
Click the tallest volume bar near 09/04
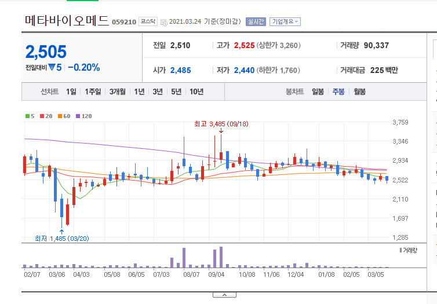pyautogui.click(x=221, y=257)
